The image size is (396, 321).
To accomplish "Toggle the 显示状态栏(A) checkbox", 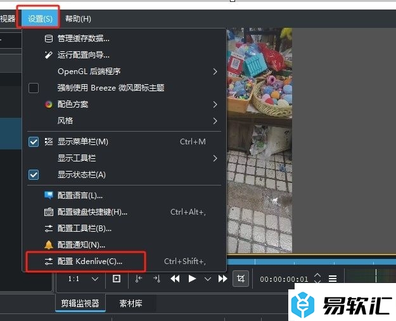I will tap(34, 175).
